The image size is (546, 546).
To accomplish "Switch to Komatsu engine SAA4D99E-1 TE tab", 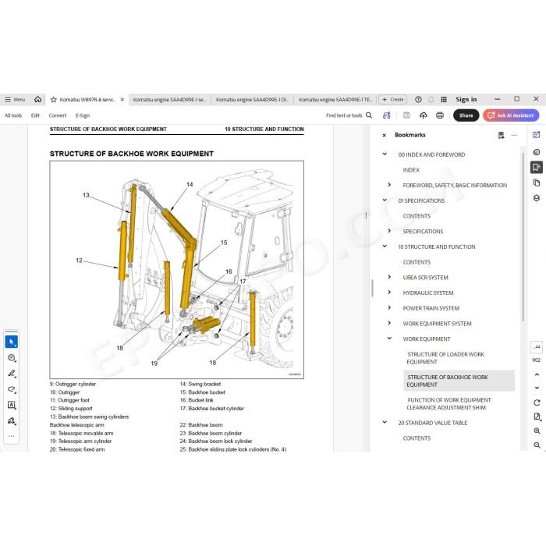I will pos(335,100).
